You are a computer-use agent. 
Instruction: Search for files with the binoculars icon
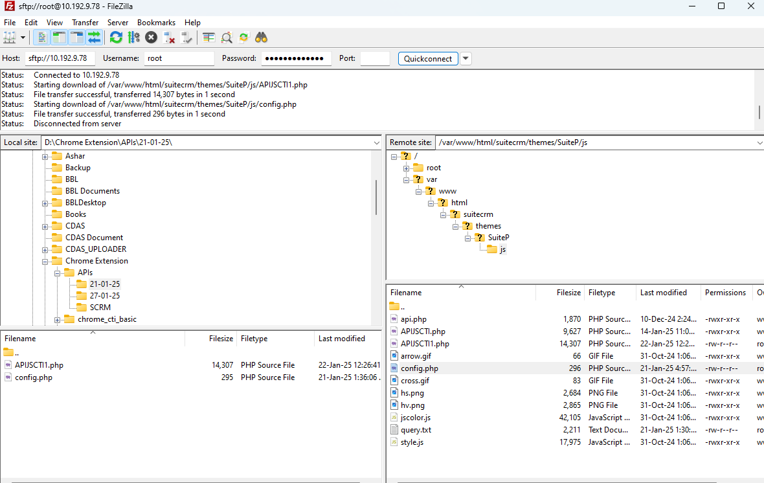coord(260,37)
